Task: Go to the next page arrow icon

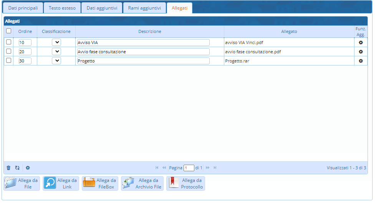Action: coord(208,168)
